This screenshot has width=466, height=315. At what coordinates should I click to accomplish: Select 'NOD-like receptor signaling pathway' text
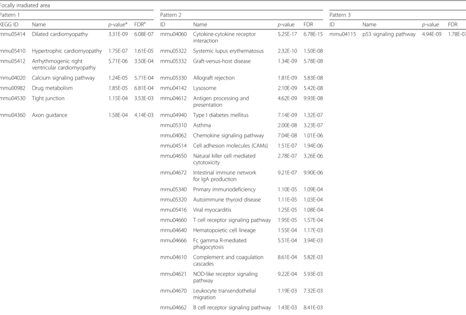[225, 277]
